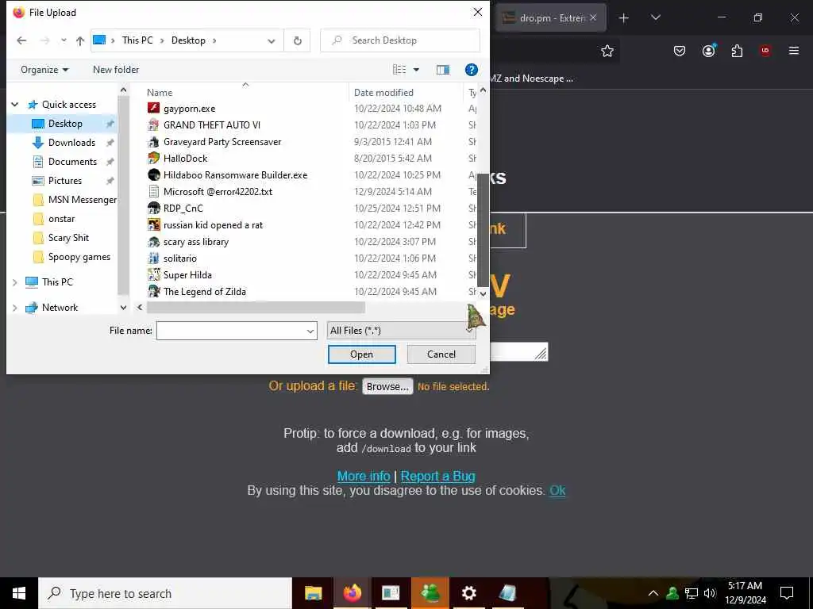Select the russian kid opened a rat icon

[x=153, y=224]
